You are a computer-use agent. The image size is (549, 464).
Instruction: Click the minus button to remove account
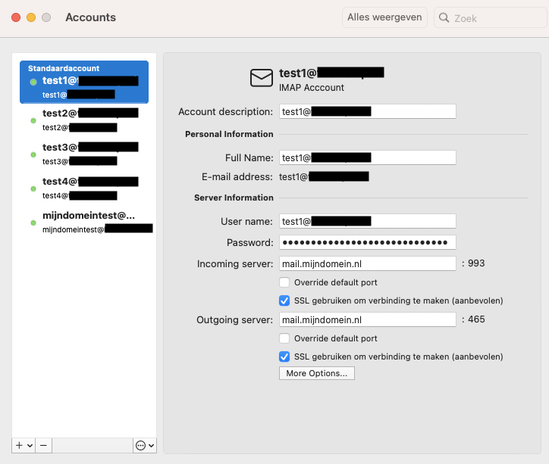click(x=43, y=445)
